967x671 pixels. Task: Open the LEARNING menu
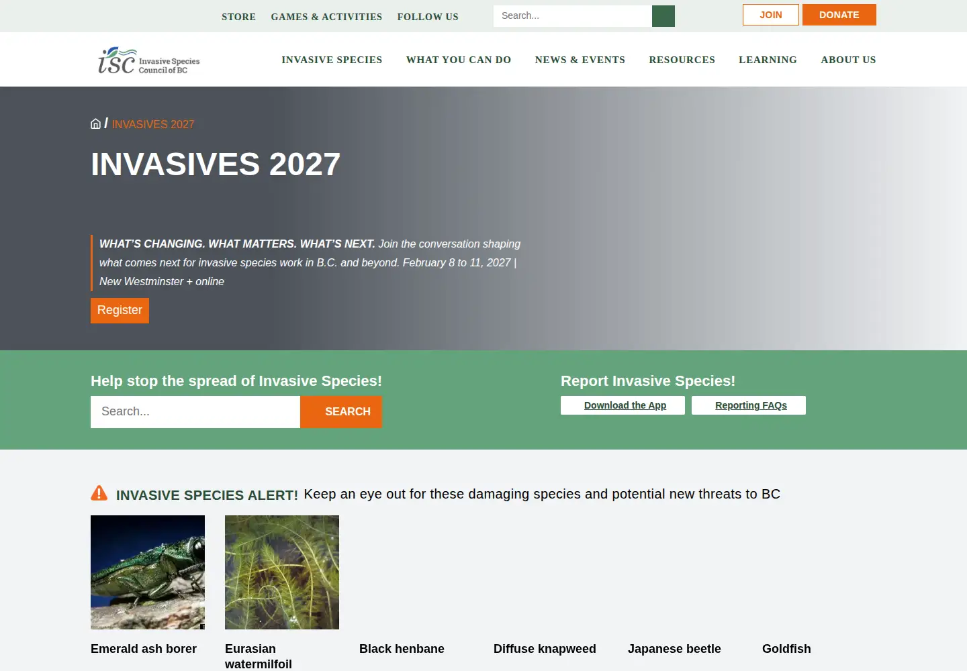[x=768, y=60]
